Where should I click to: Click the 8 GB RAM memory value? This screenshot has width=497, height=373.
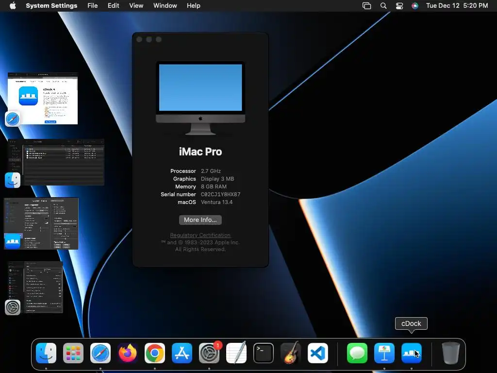pyautogui.click(x=214, y=186)
